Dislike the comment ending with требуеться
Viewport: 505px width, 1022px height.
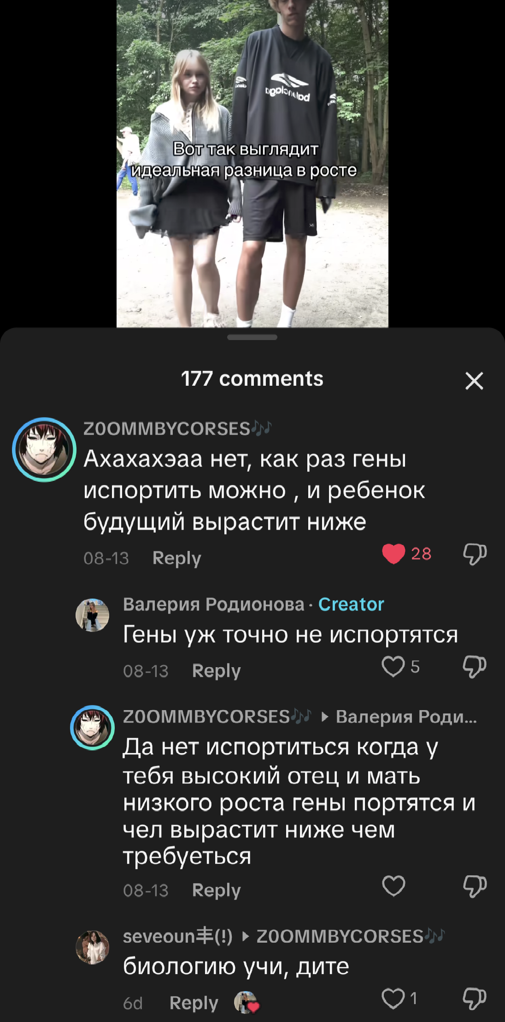pos(475,886)
